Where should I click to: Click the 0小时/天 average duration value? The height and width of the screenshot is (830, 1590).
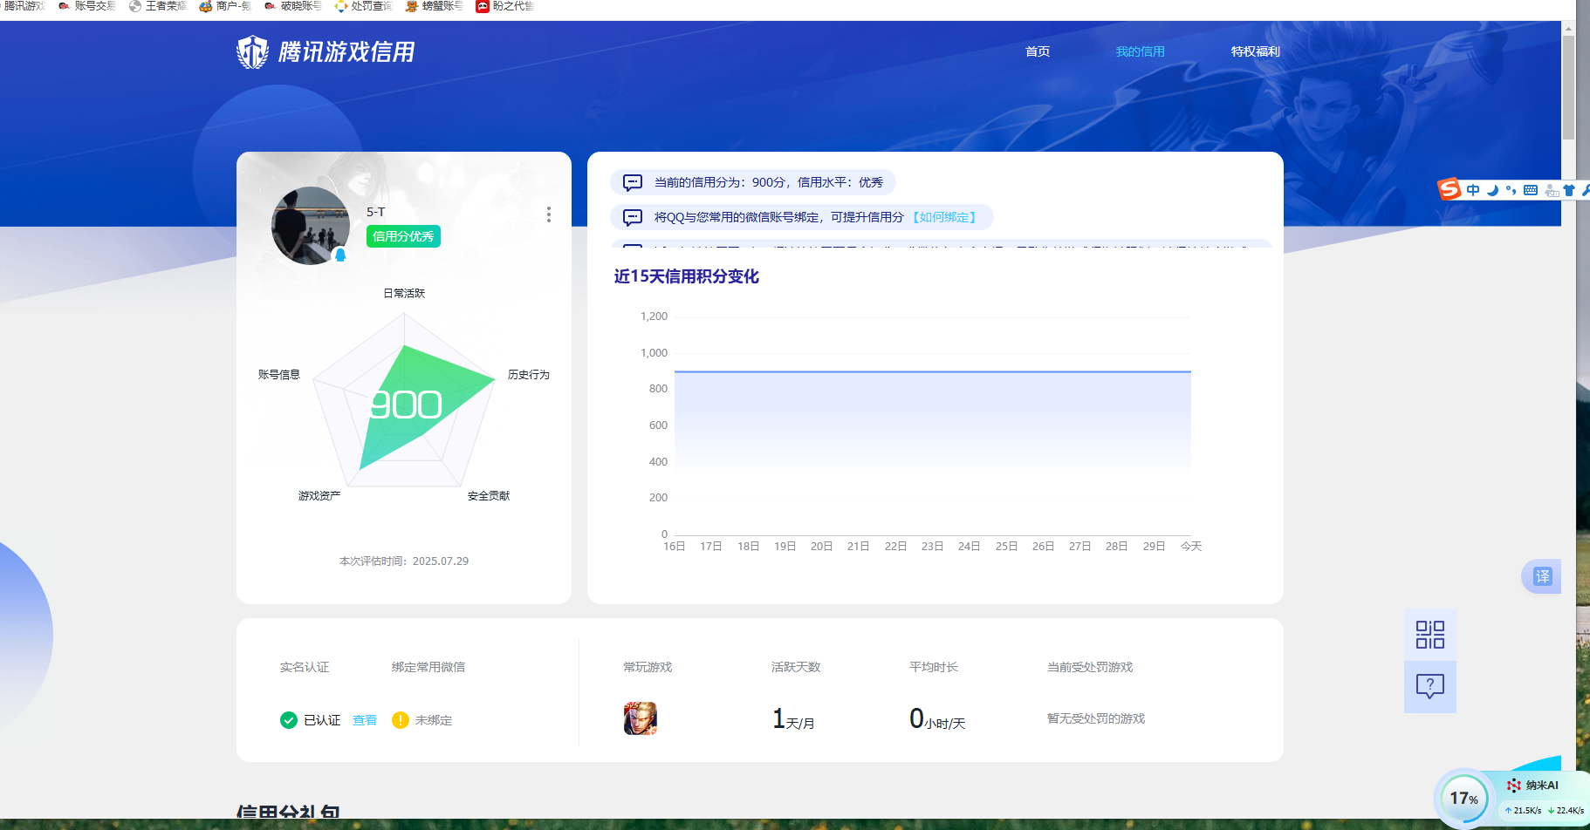937,719
